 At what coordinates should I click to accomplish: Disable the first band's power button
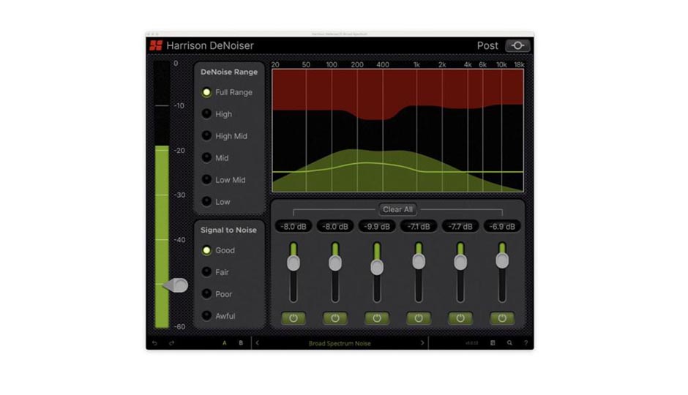point(293,318)
